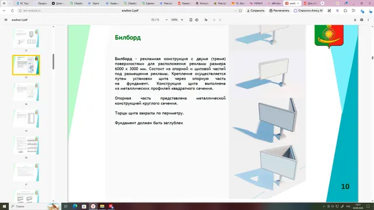Bookmark this page in address bar
The image size is (374, 210).
coord(240,10)
